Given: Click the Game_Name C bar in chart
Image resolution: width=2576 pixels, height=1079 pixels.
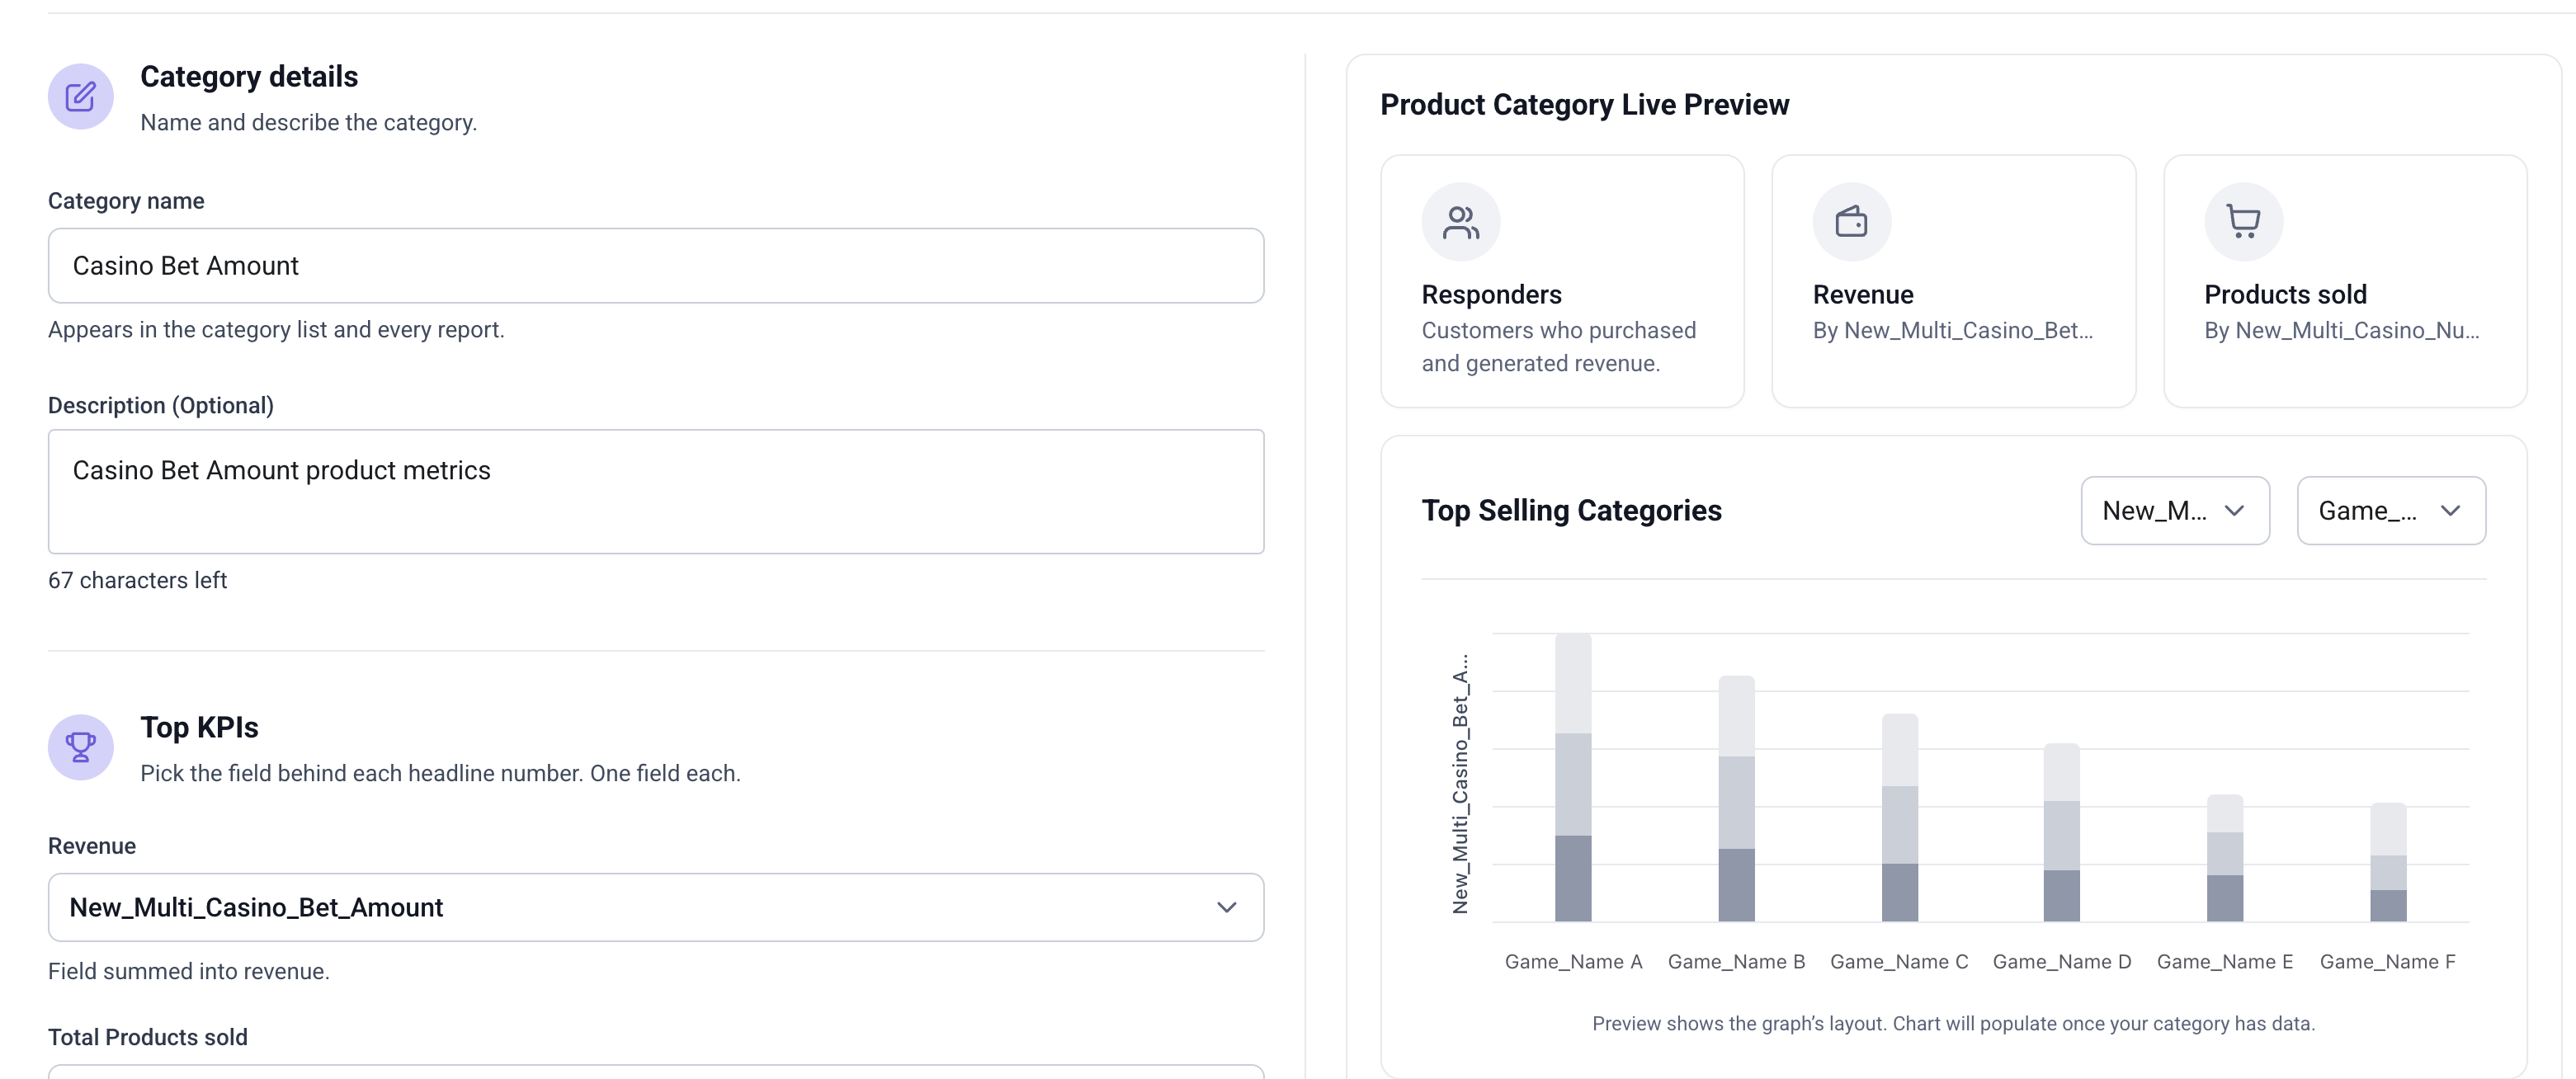Looking at the screenshot, I should pos(1900,818).
